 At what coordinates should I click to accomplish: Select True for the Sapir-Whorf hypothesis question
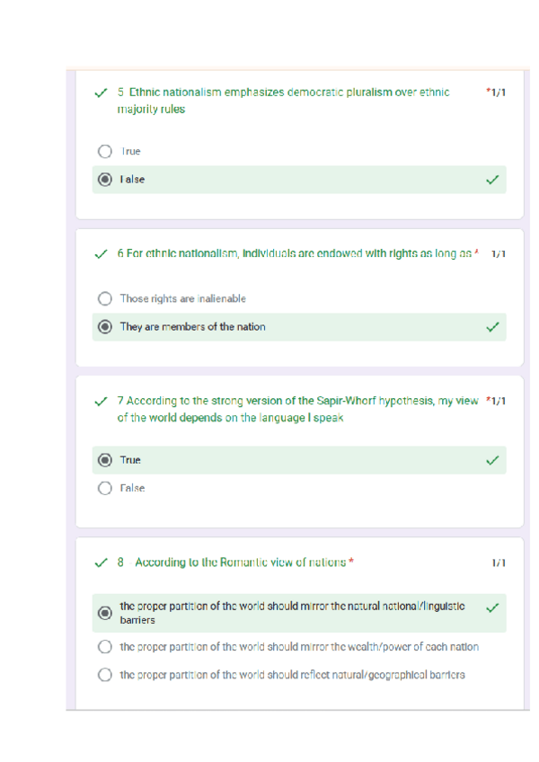coord(105,460)
